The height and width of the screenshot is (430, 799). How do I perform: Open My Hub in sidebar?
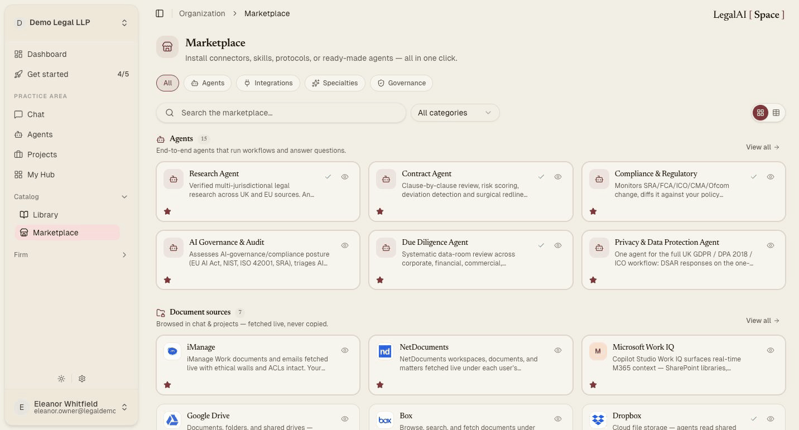coord(71,175)
